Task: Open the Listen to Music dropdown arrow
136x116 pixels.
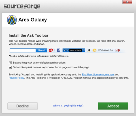Action: 84,50
